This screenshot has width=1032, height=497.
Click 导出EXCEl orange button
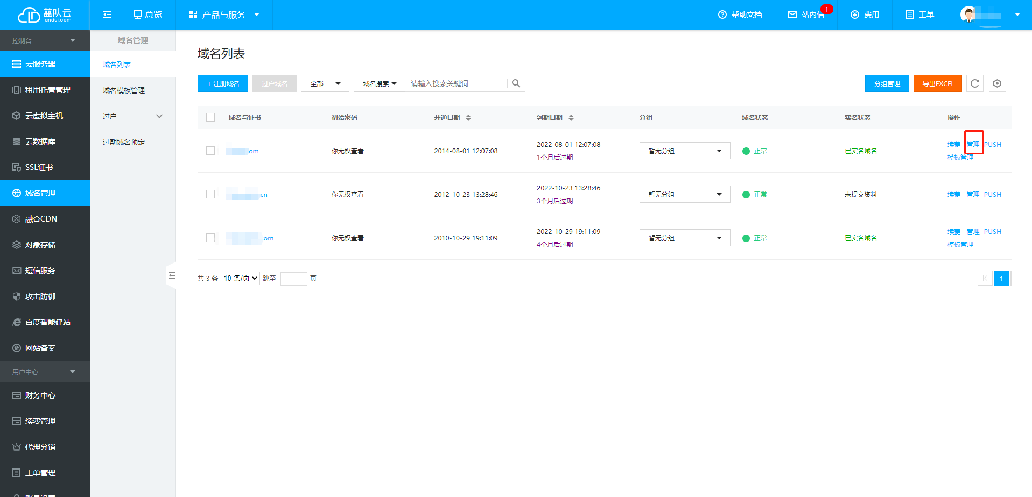point(937,83)
